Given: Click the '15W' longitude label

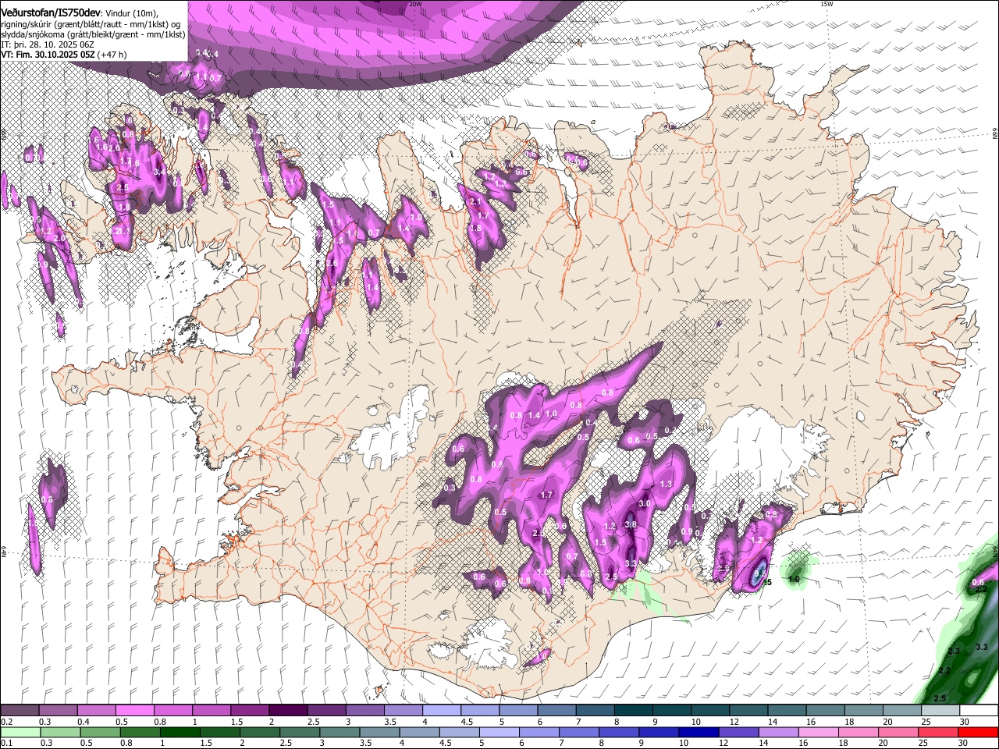Looking at the screenshot, I should pos(827,4).
